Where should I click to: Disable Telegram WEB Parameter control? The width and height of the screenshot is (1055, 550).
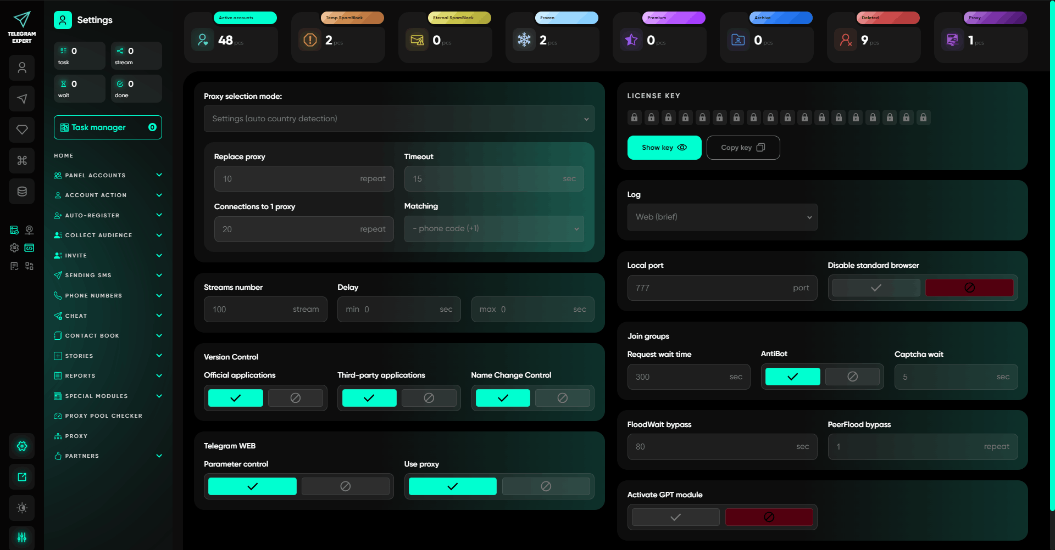(x=346, y=486)
